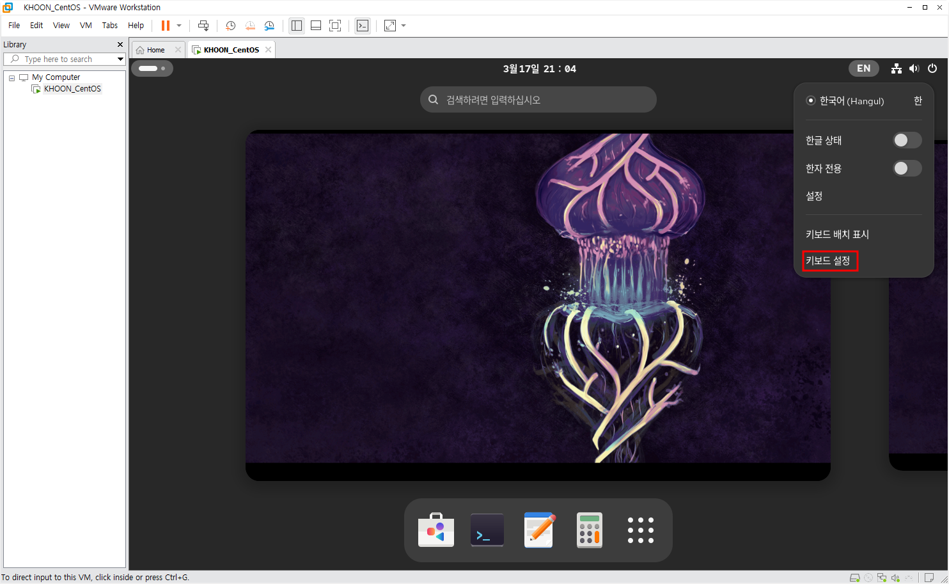Viewport: 949px width, 584px height.
Task: Click the GNOME search field
Action: 538,100
